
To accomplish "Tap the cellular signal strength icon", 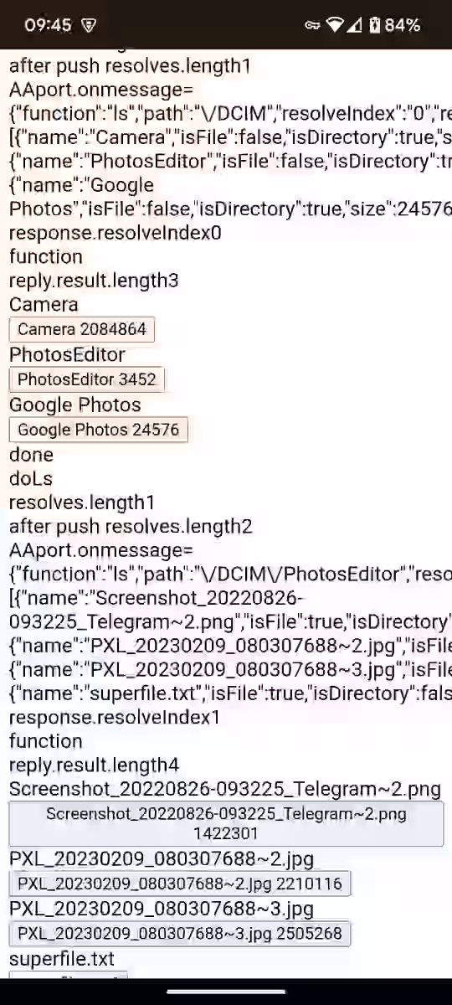I will (355, 25).
